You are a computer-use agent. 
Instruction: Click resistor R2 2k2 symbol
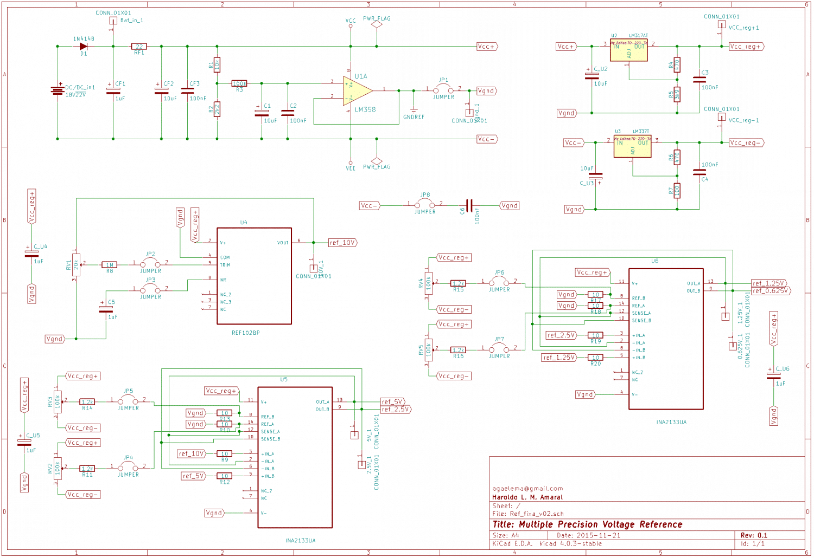pos(217,109)
